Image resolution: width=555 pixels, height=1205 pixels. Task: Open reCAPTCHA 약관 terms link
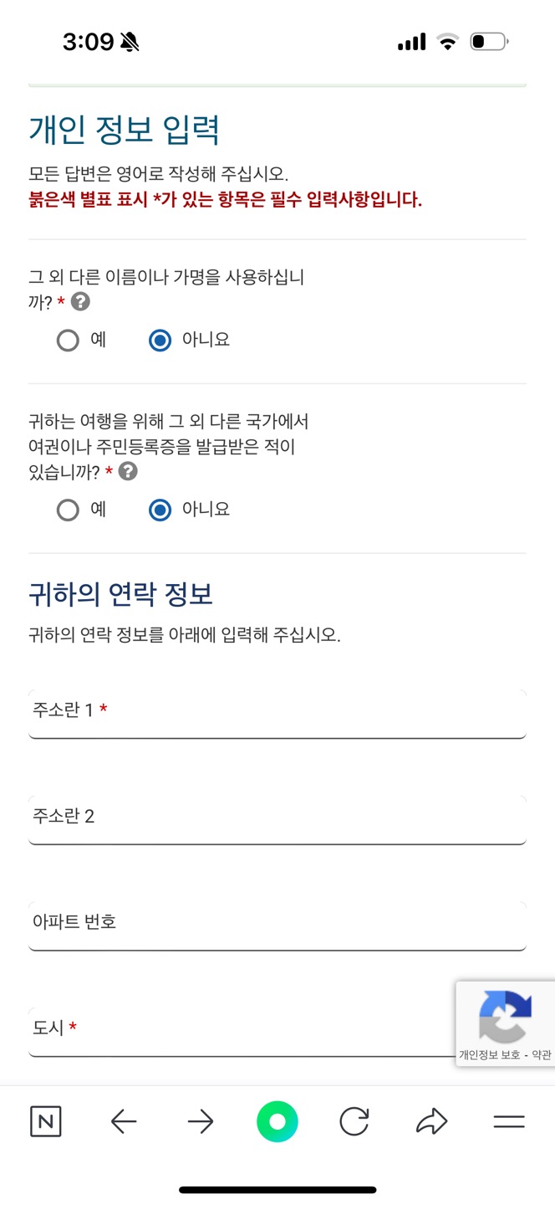pyautogui.click(x=542, y=1055)
